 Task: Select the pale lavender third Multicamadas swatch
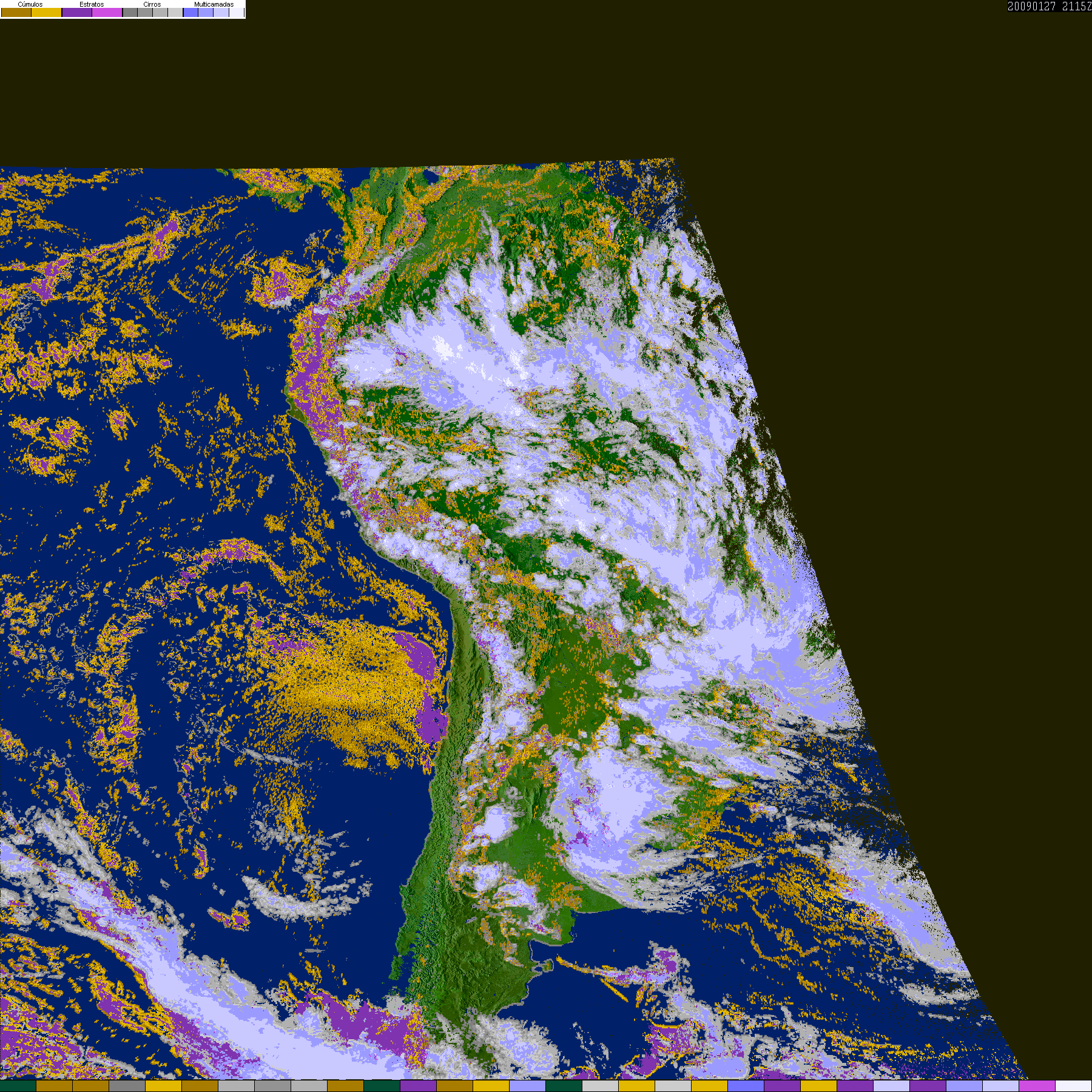click(221, 12)
